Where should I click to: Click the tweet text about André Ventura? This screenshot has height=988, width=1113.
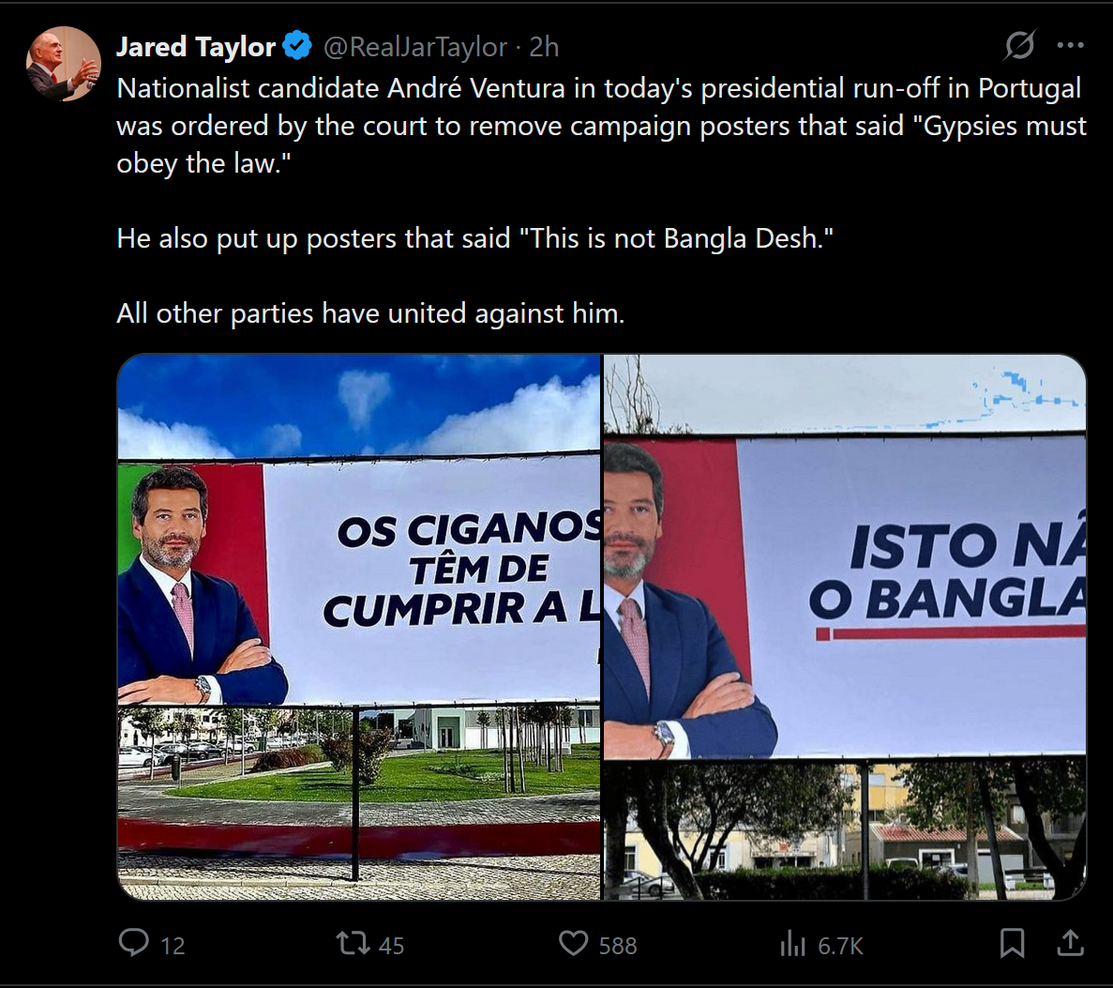pos(601,200)
